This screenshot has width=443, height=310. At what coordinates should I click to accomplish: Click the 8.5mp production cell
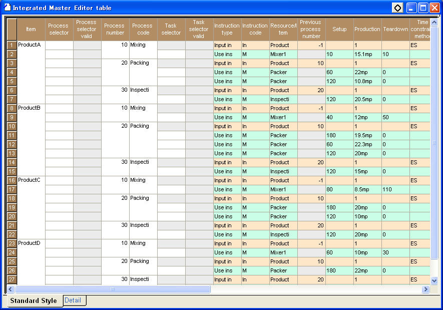coord(367,189)
